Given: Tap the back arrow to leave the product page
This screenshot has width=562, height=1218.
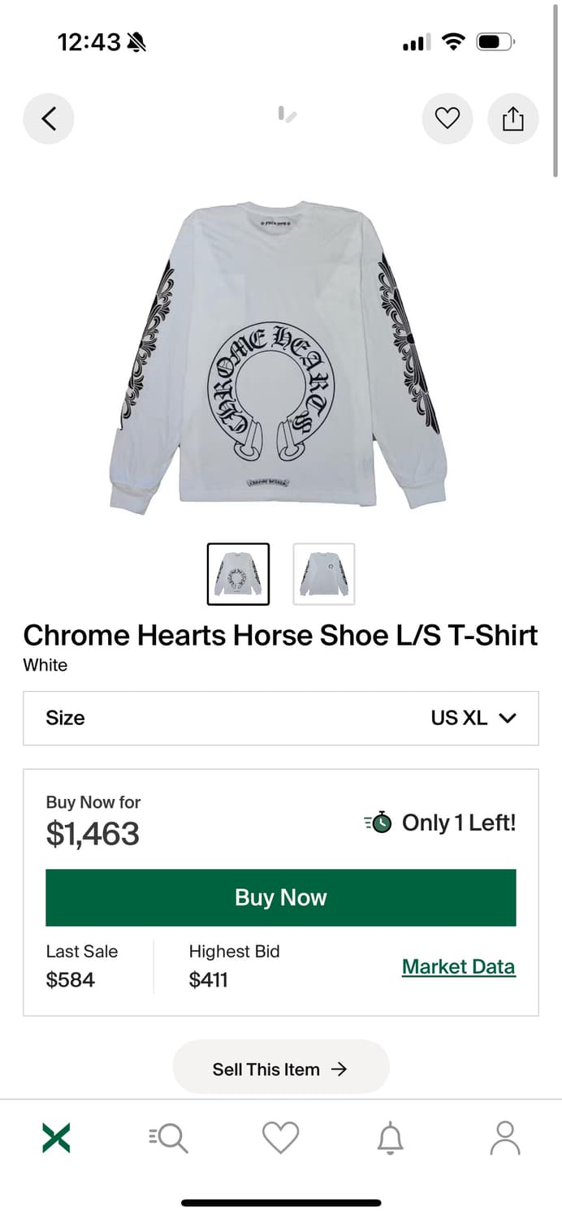Looking at the screenshot, I should (49, 118).
